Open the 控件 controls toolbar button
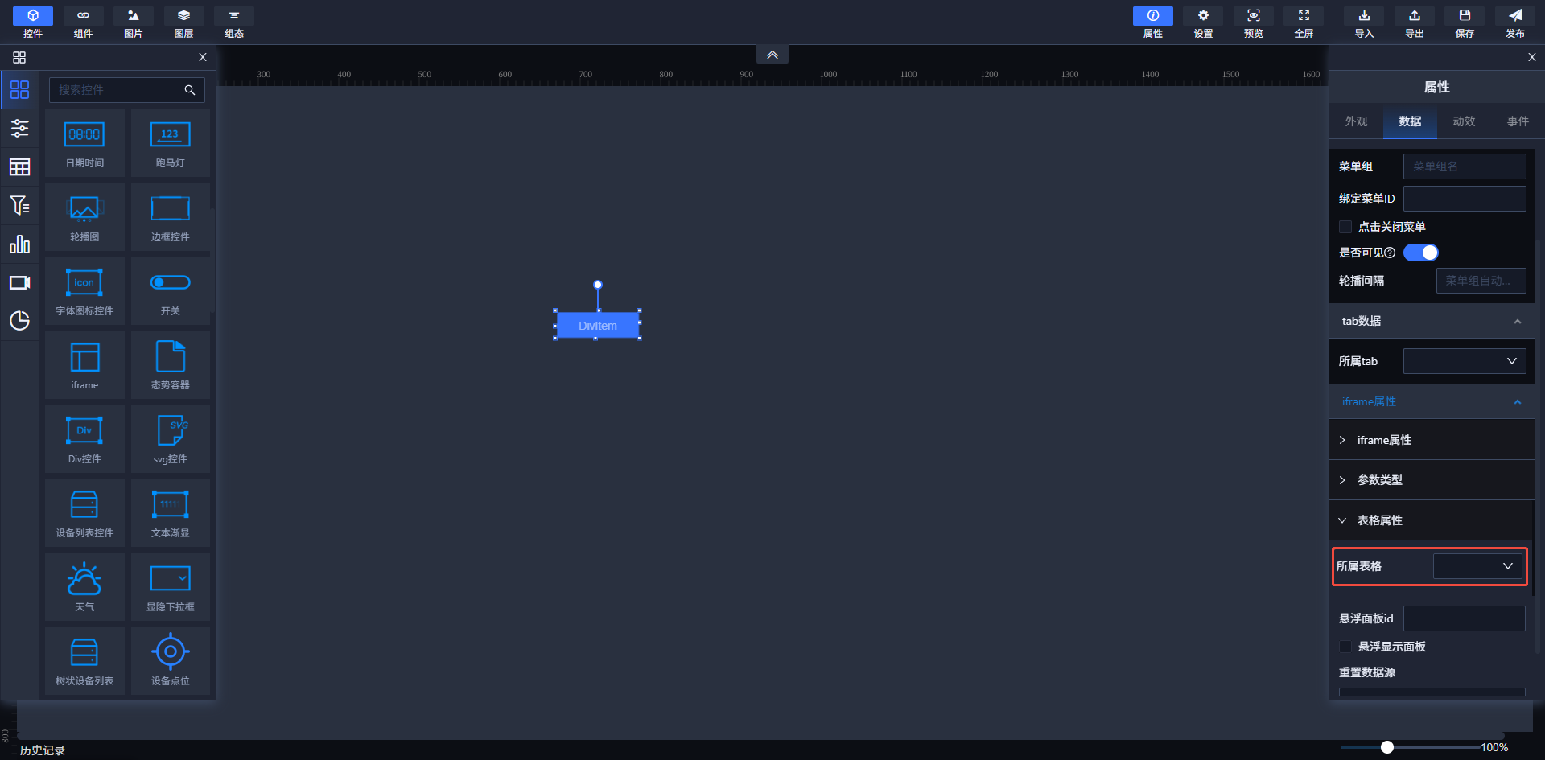1545x760 pixels. click(x=33, y=23)
